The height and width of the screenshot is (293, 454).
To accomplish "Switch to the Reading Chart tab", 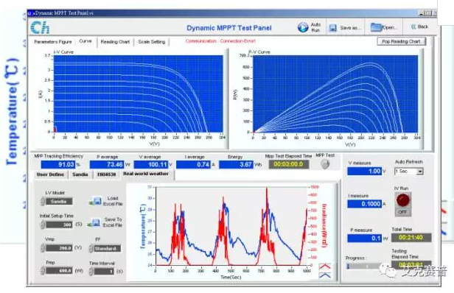I will pos(115,42).
